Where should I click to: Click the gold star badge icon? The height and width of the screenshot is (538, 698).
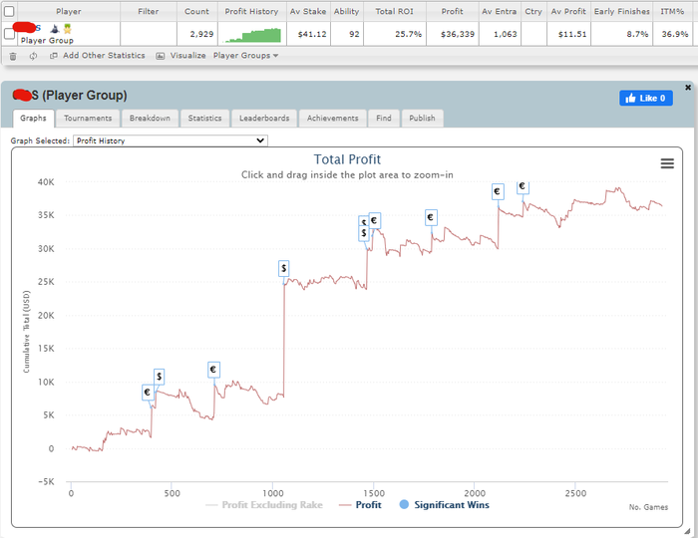pyautogui.click(x=67, y=29)
